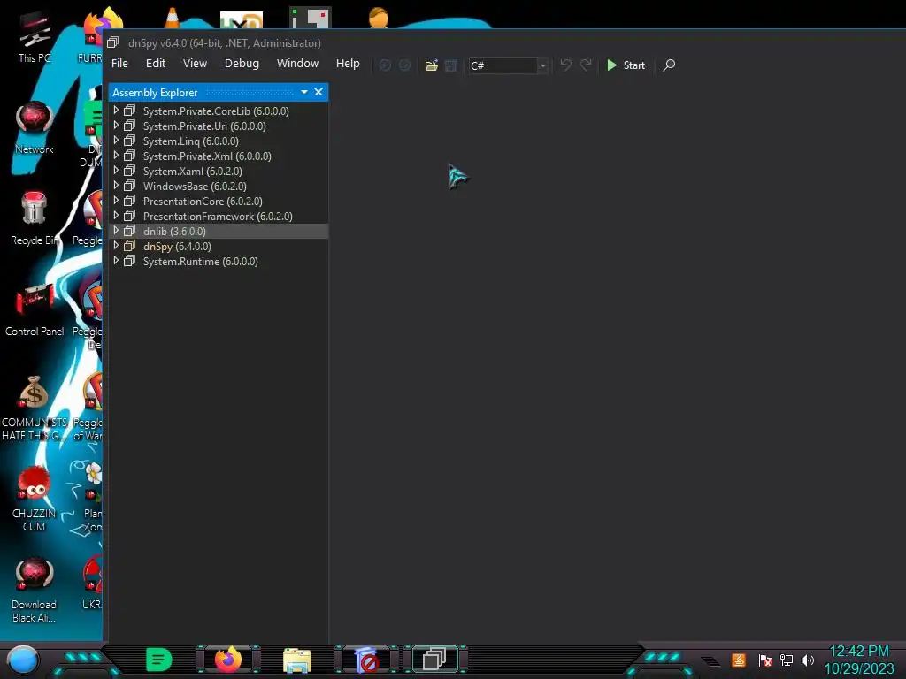
Task: Select dnlib (3.6.0.0) assembly
Action: point(174,231)
